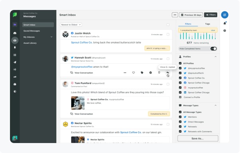This screenshot has width=242, height=153.
Task: Click the pin icon in left rail
Action: pos(15,47)
